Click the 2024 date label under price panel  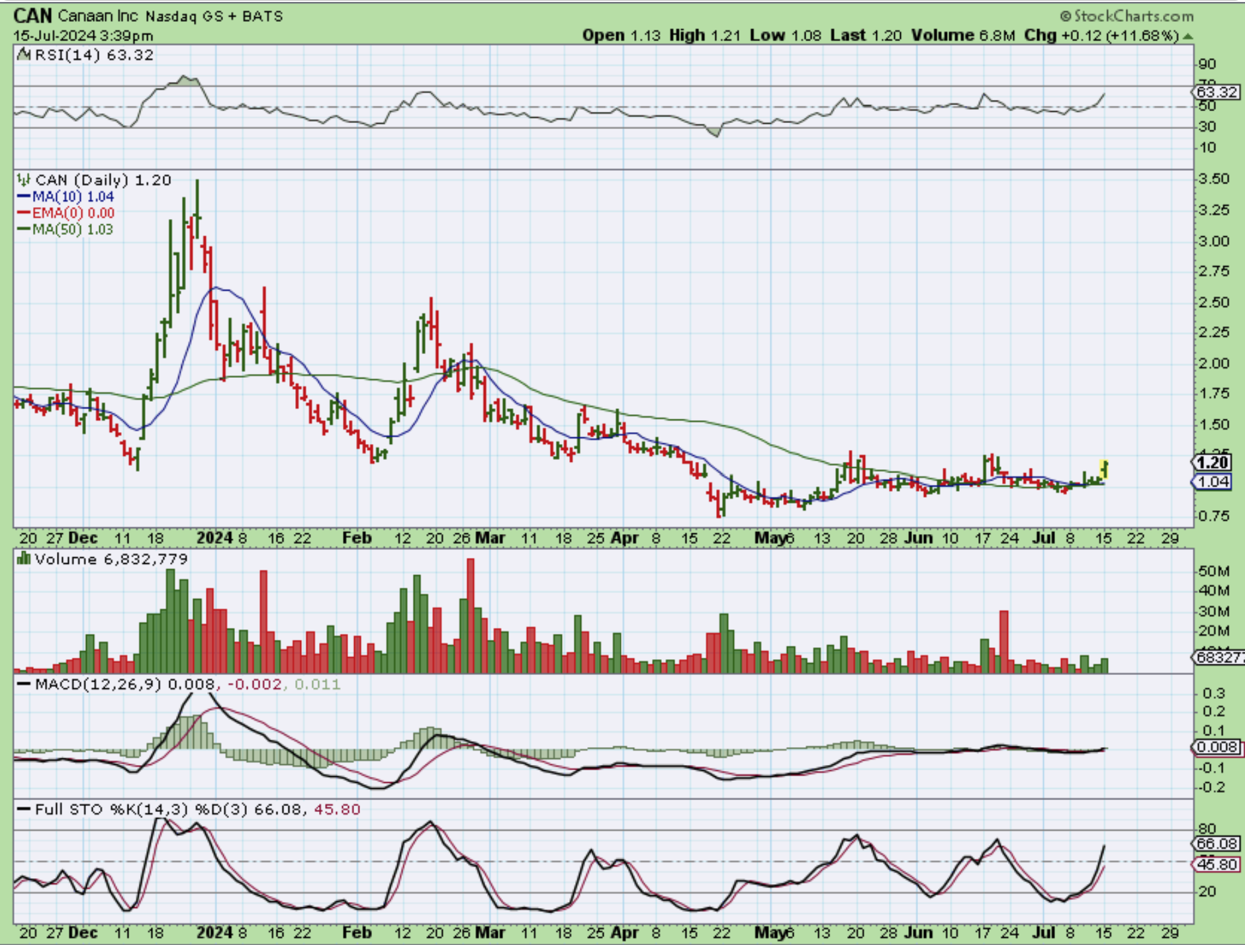[214, 538]
